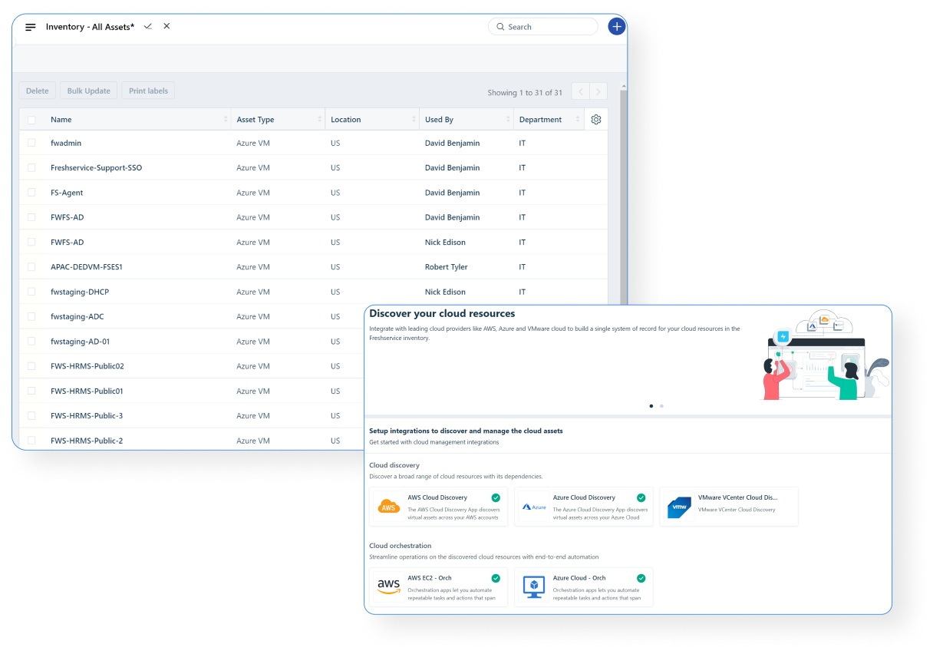Sort by Asset Type column arrows
Screen dimensions: 933x654
click(320, 120)
